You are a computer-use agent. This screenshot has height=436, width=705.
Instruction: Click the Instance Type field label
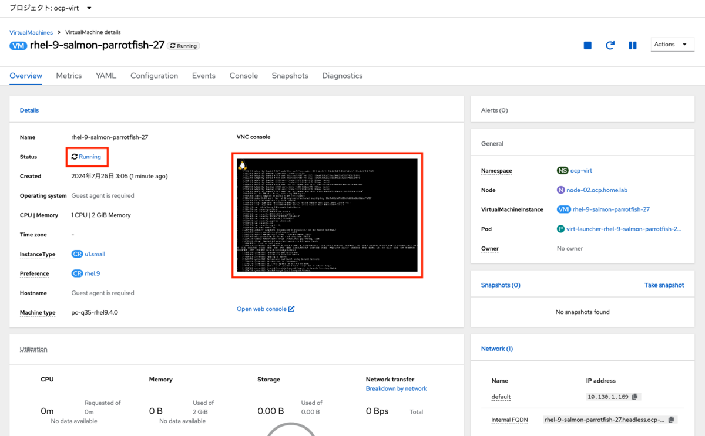(38, 254)
